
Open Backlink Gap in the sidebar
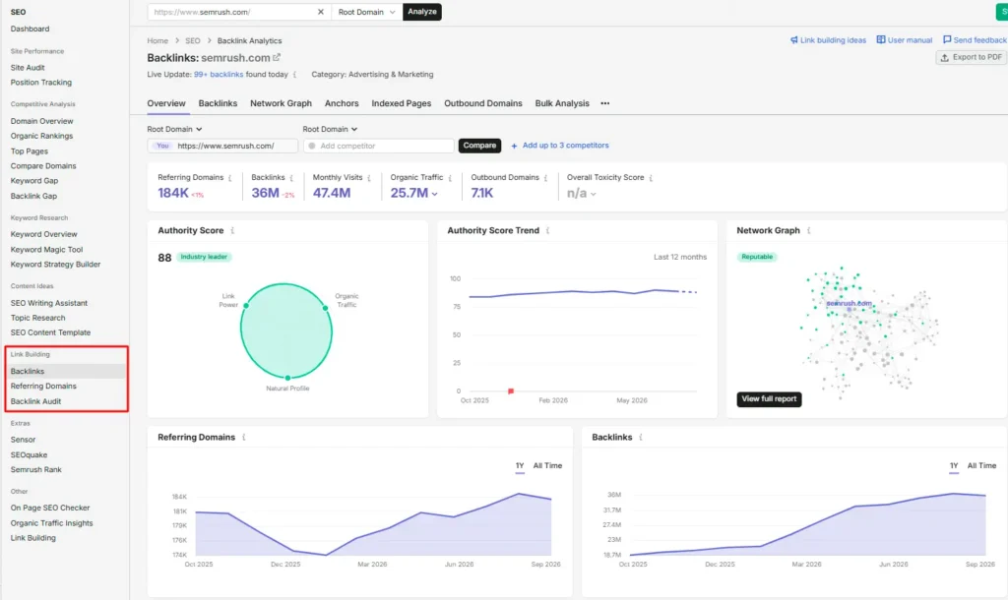[x=33, y=196]
